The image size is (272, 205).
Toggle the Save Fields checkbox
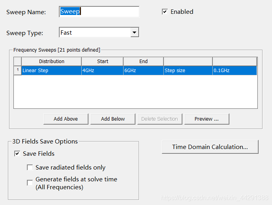pyautogui.click(x=17, y=154)
